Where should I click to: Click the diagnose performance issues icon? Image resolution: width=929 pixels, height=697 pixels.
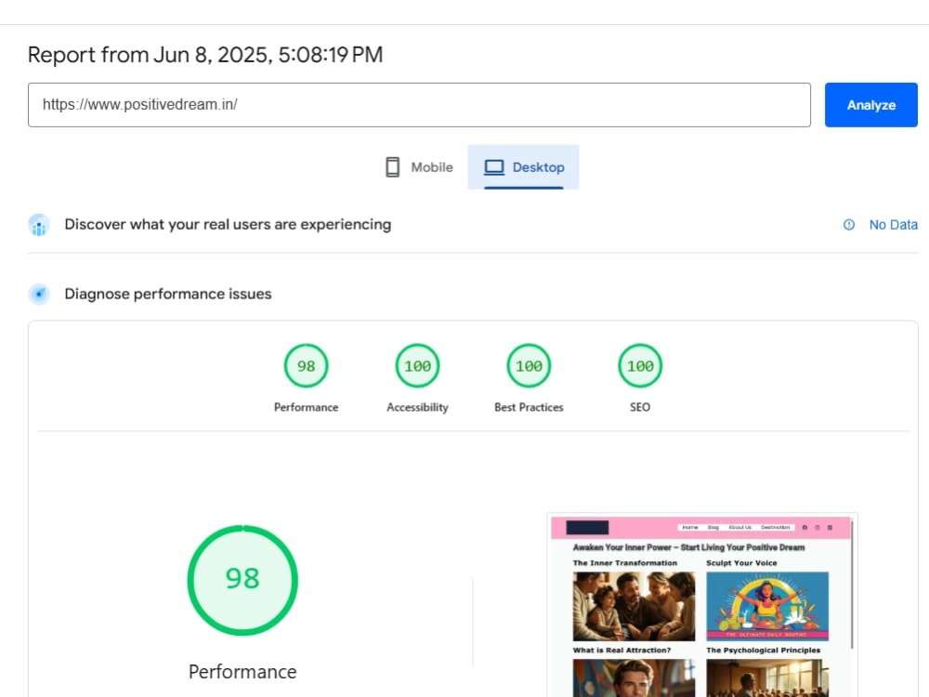pyautogui.click(x=39, y=294)
